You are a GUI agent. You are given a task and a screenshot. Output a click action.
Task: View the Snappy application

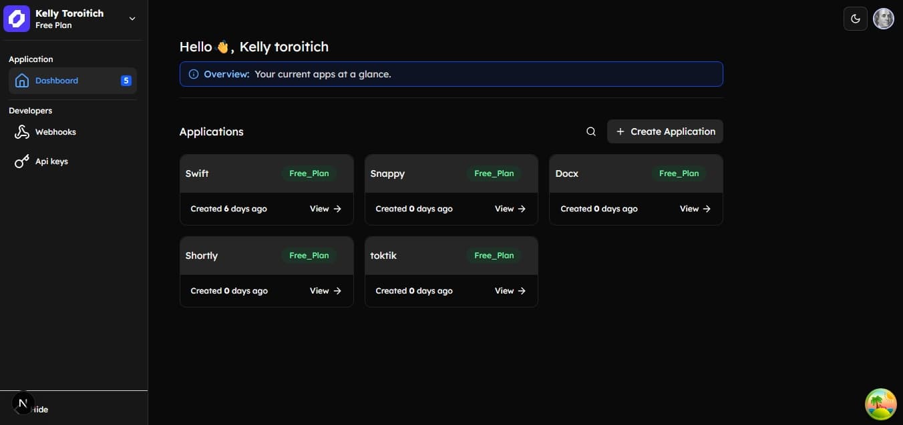pos(510,208)
